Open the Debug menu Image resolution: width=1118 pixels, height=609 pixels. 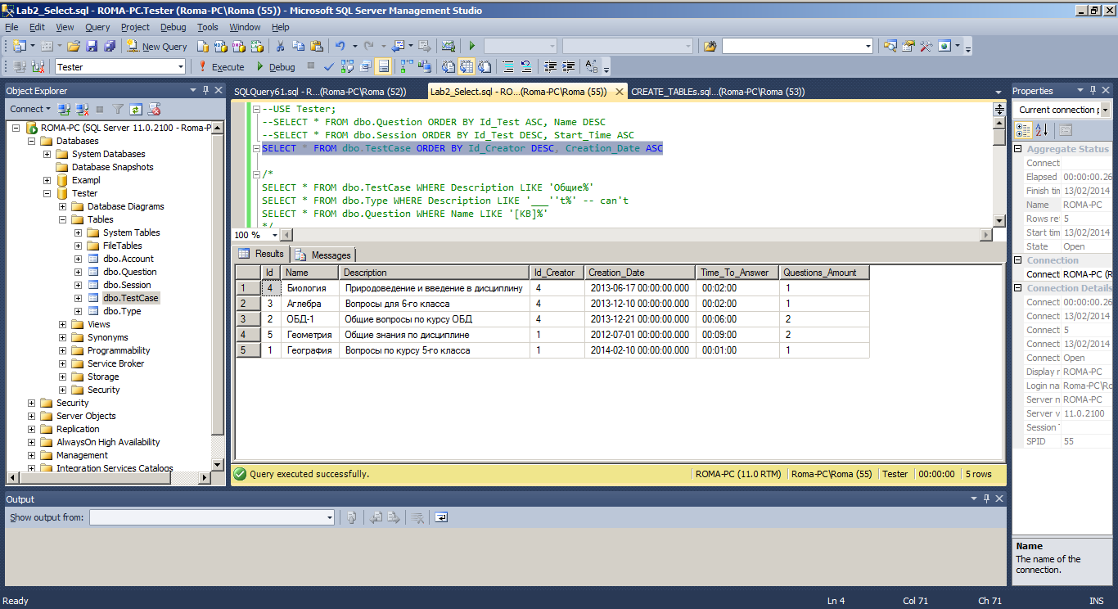click(173, 27)
